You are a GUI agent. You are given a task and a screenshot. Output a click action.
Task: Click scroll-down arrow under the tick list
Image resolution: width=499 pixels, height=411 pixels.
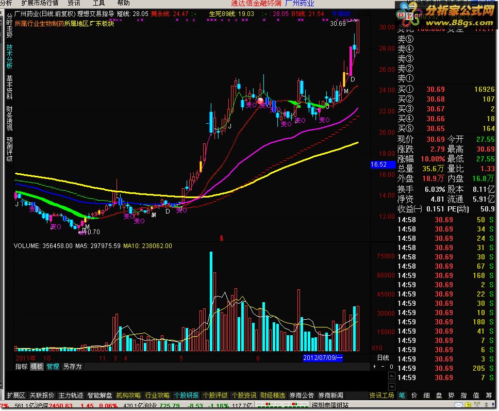[392, 387]
